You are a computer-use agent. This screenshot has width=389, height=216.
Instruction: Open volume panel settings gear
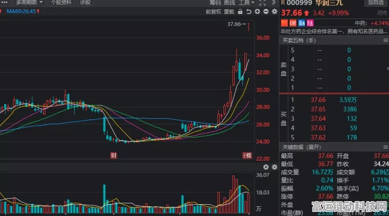274,167
